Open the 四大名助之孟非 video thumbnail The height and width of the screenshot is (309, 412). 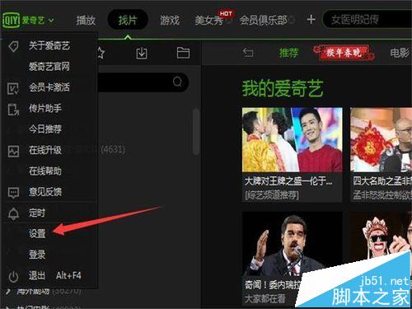(381, 139)
